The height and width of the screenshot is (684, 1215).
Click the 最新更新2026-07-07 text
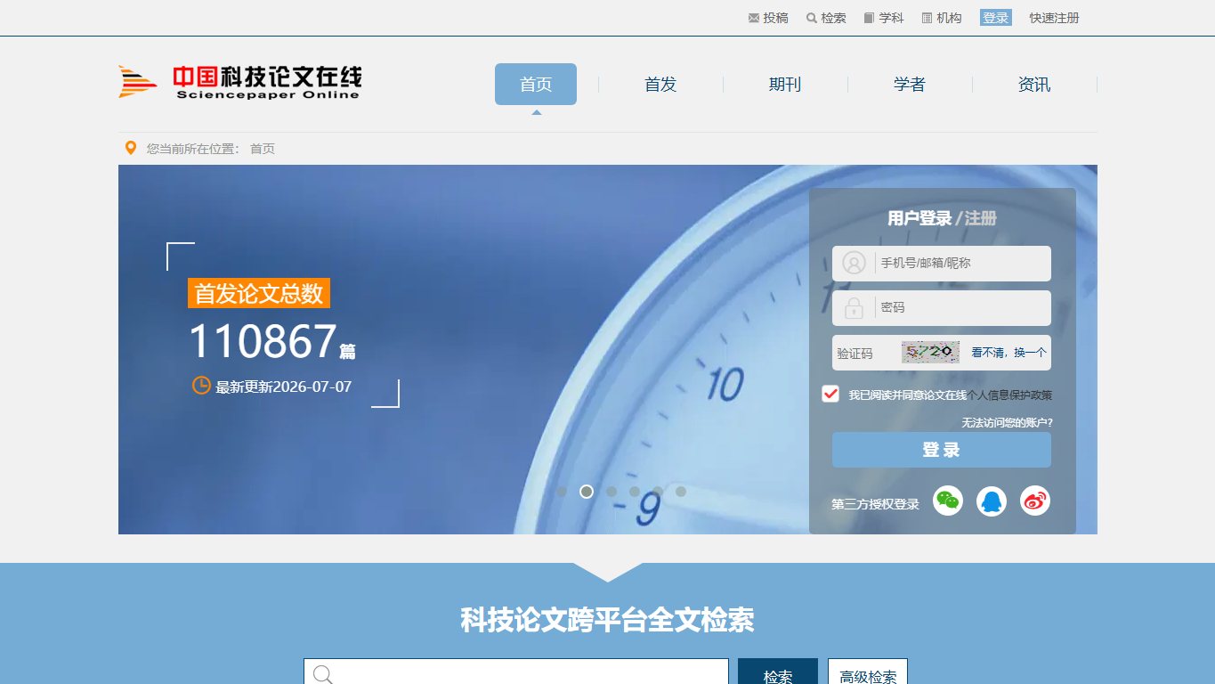[x=284, y=387]
